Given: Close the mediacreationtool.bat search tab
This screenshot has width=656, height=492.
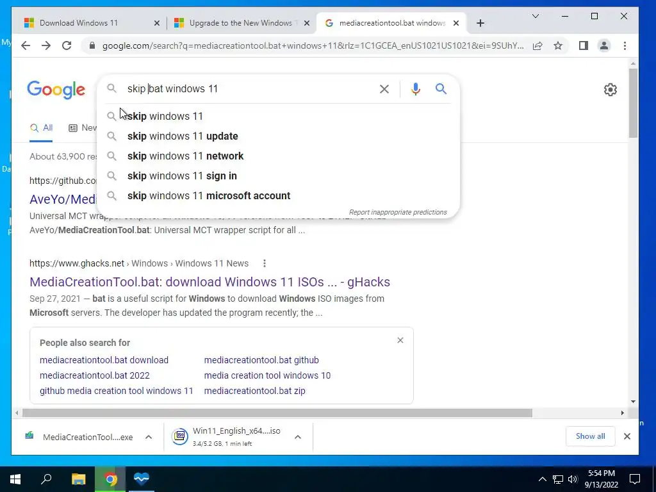Looking at the screenshot, I should 456,23.
